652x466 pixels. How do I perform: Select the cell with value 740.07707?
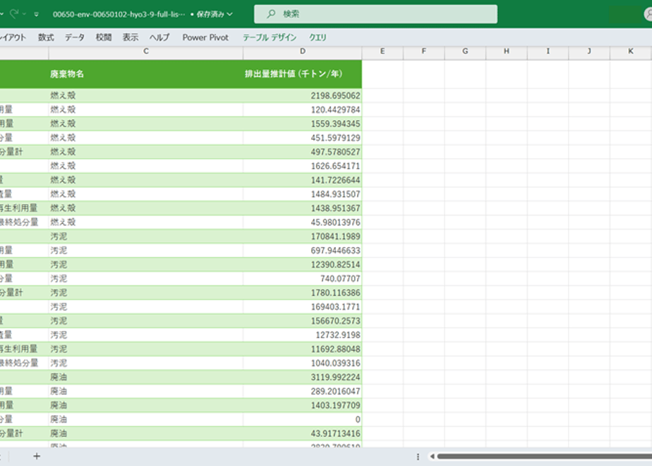point(302,279)
